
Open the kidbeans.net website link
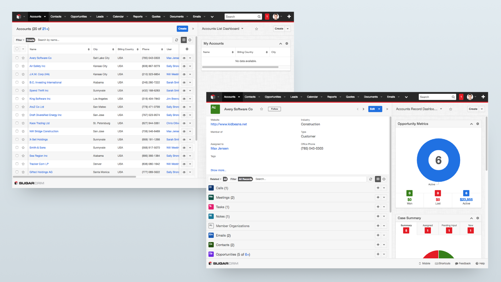click(229, 124)
